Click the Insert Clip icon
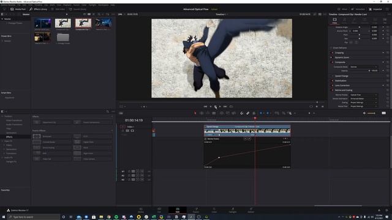Screen dimensions: 392x220 pos(222,113)
